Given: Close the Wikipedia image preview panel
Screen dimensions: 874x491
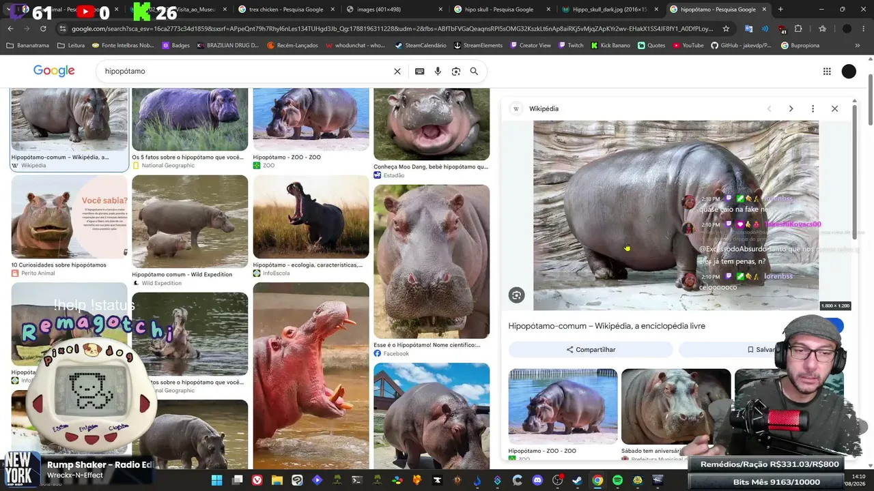Looking at the screenshot, I should click(x=834, y=108).
